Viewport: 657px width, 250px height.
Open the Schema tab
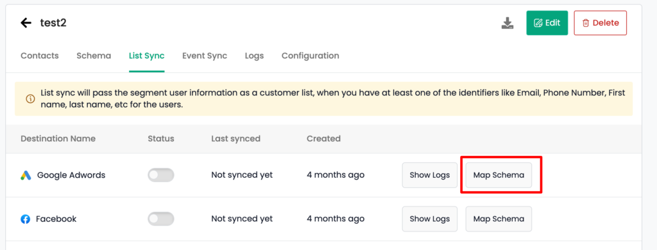tap(94, 56)
